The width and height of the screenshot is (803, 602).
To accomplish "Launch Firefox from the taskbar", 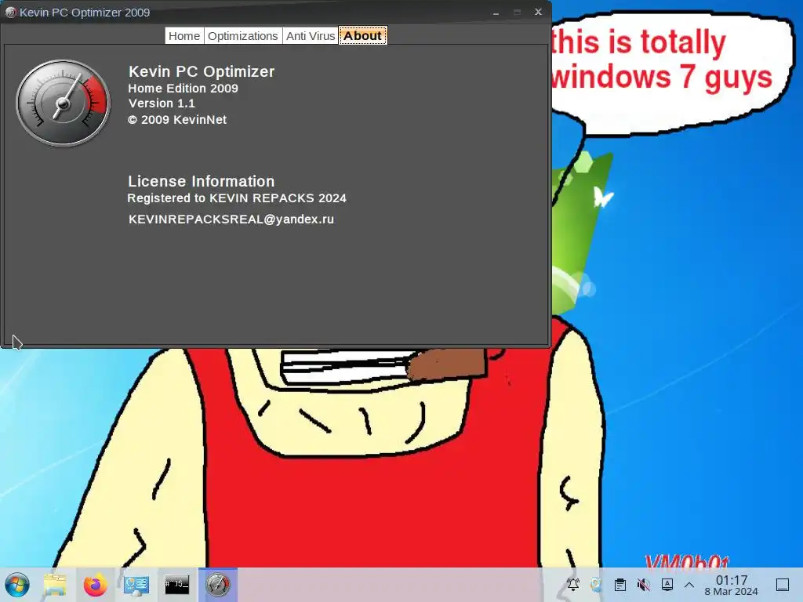I will click(95, 585).
